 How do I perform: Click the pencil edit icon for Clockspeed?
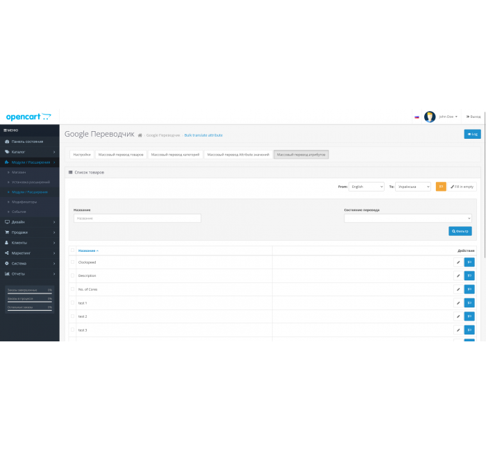[x=458, y=262]
